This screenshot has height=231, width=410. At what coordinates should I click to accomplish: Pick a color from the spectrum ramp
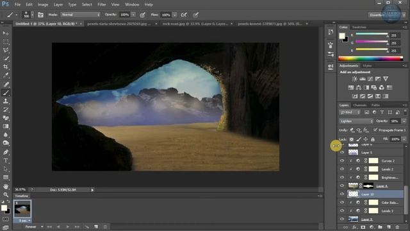[370, 58]
